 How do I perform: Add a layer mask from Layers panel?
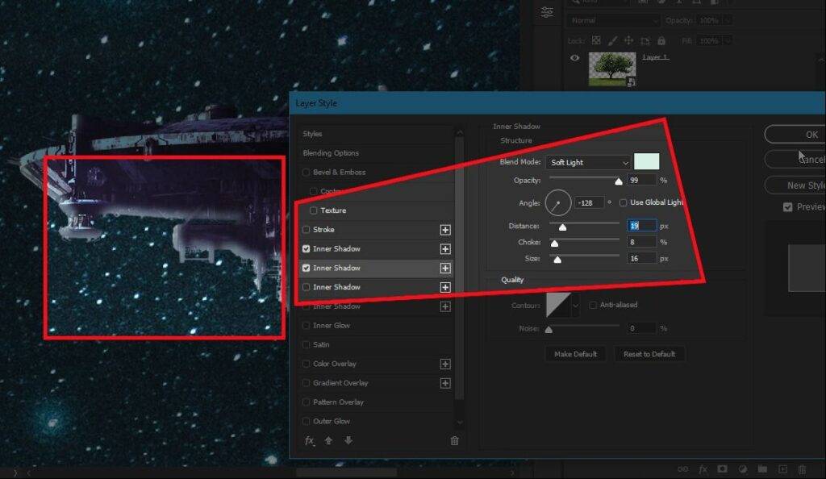point(722,469)
